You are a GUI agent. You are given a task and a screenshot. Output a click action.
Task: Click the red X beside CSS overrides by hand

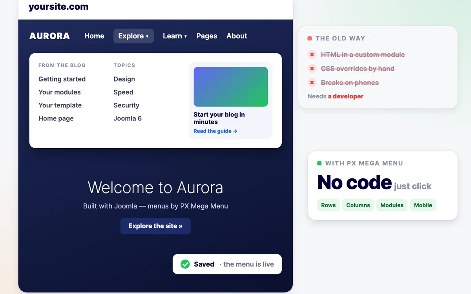tap(312, 69)
